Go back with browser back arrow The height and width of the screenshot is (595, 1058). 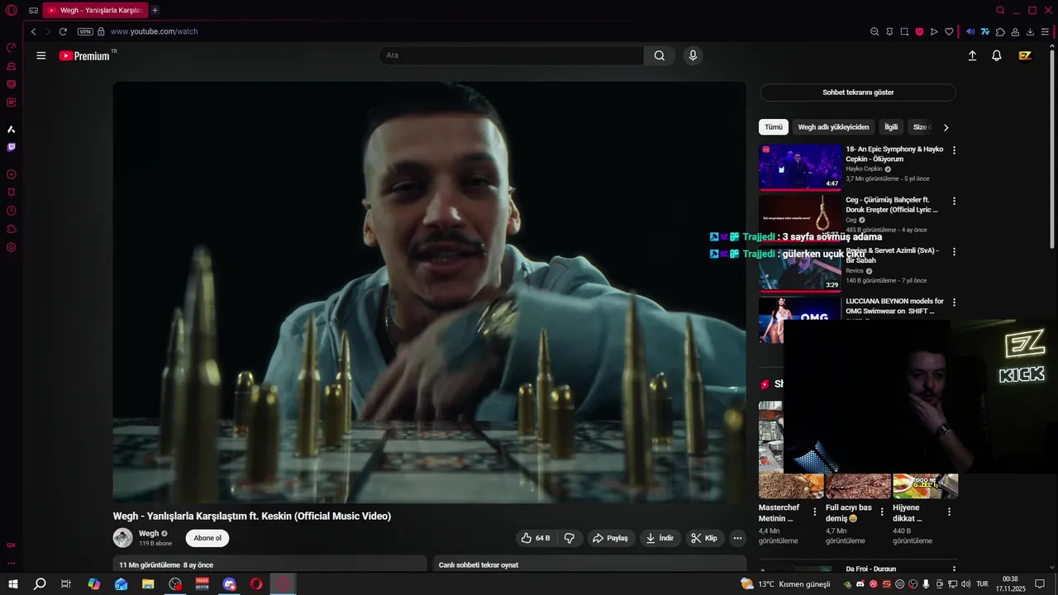pos(33,31)
